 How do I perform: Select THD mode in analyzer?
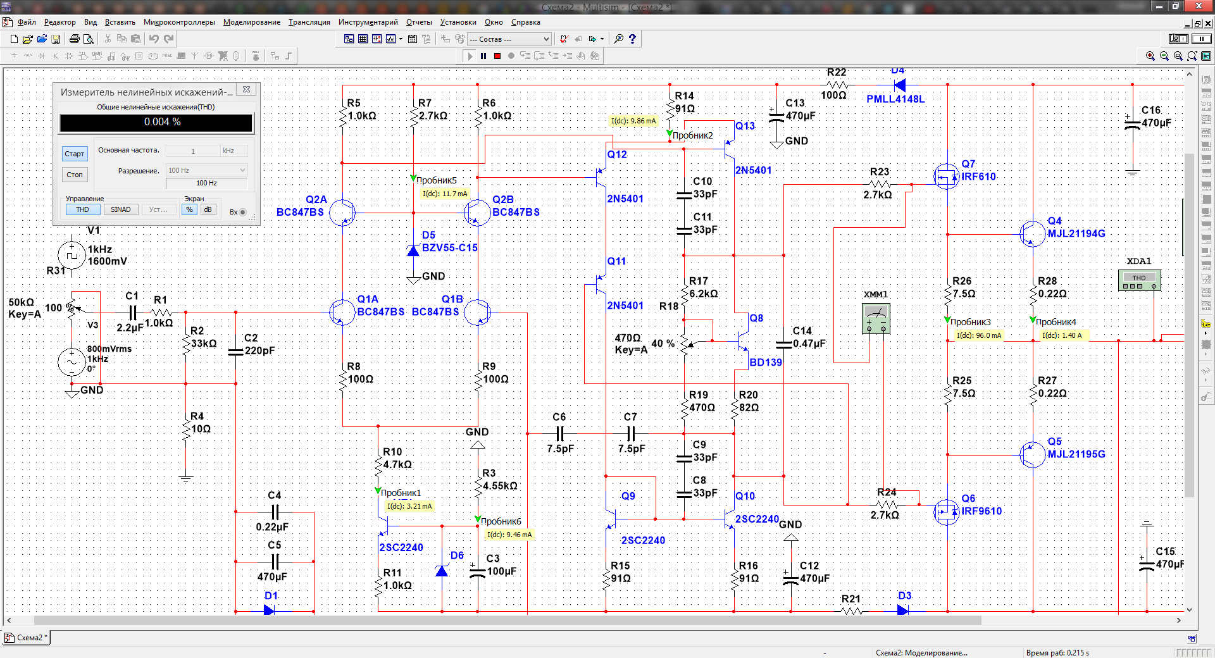click(82, 209)
